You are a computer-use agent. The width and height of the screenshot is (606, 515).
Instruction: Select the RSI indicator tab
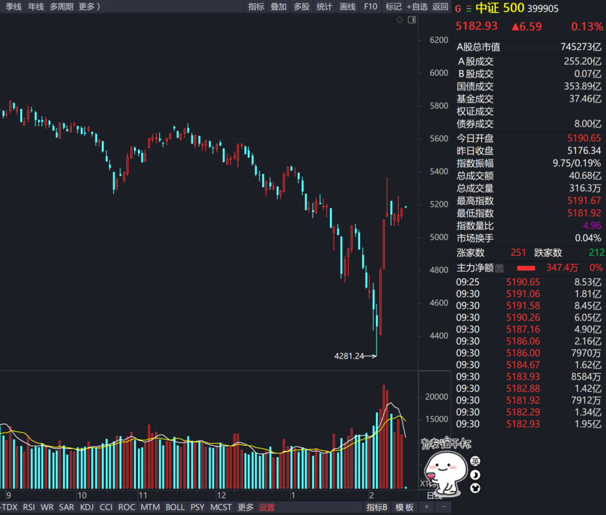tap(29, 507)
